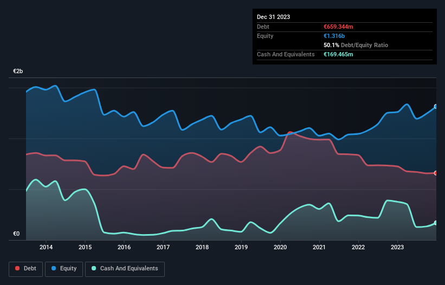
Task: Select the 2014 x-axis label
Action: (x=46, y=247)
